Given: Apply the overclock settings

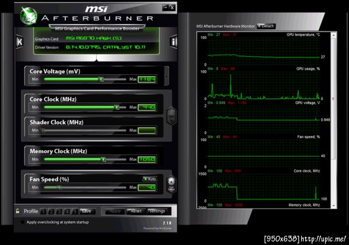Looking at the screenshot, I should coord(115,211).
